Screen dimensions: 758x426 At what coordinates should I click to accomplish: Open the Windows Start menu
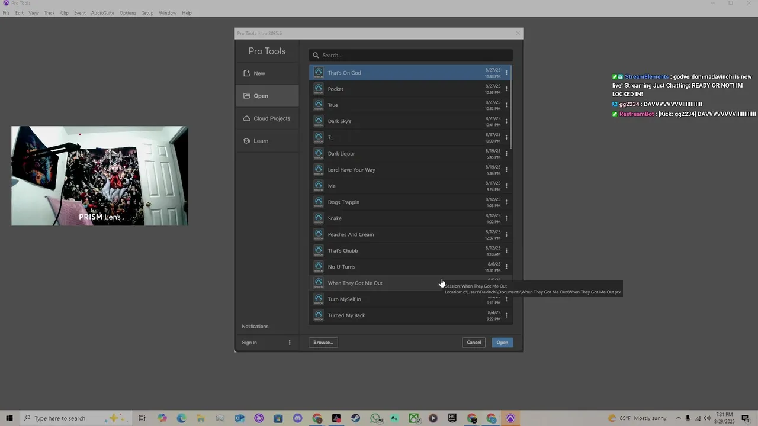pyautogui.click(x=9, y=418)
